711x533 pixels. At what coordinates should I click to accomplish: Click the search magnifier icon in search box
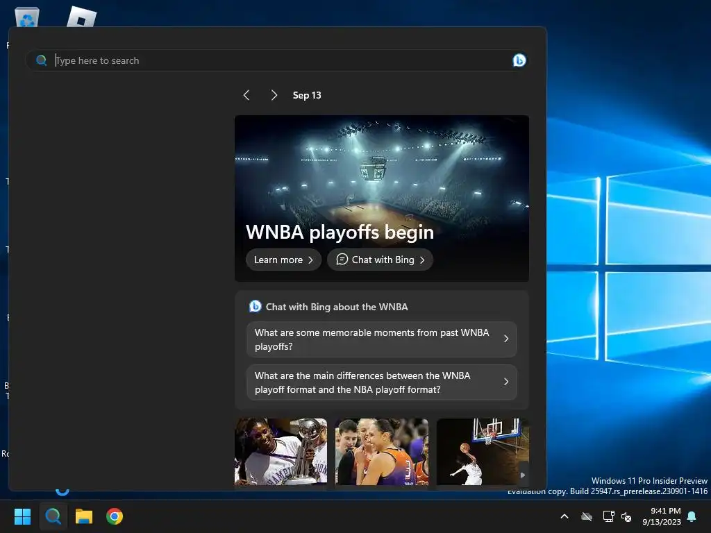click(41, 60)
